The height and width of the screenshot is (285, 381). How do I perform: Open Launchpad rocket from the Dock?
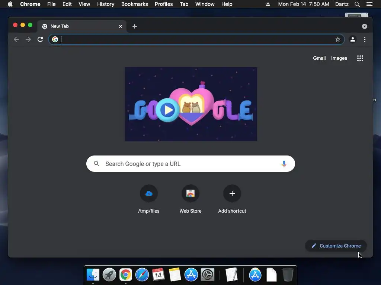click(109, 275)
